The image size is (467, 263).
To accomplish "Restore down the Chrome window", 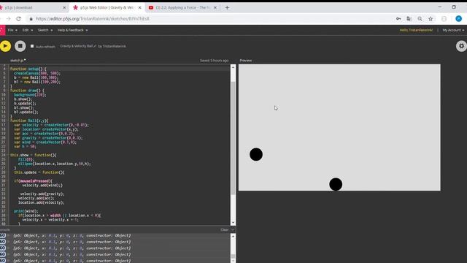I will [454, 7].
